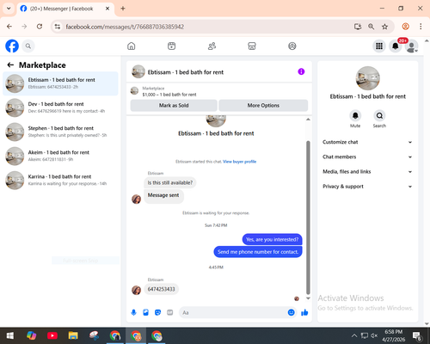
Task: Expand Chat members section
Action: click(x=367, y=157)
